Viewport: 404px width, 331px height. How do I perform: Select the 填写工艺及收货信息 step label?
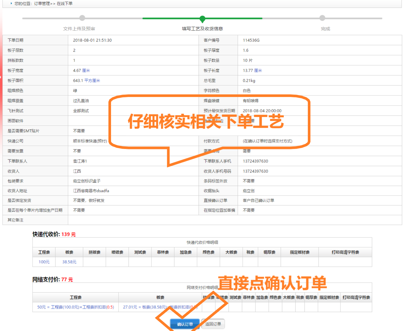[x=202, y=29]
